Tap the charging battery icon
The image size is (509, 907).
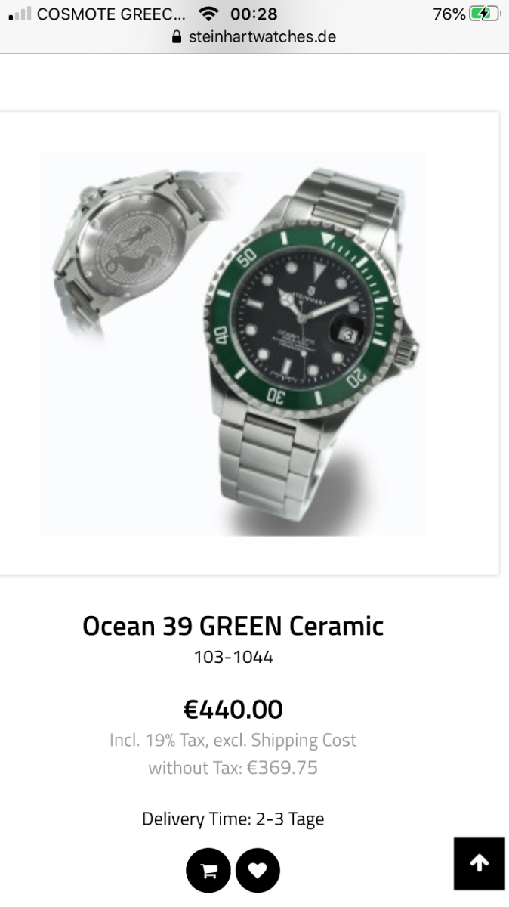485,14
